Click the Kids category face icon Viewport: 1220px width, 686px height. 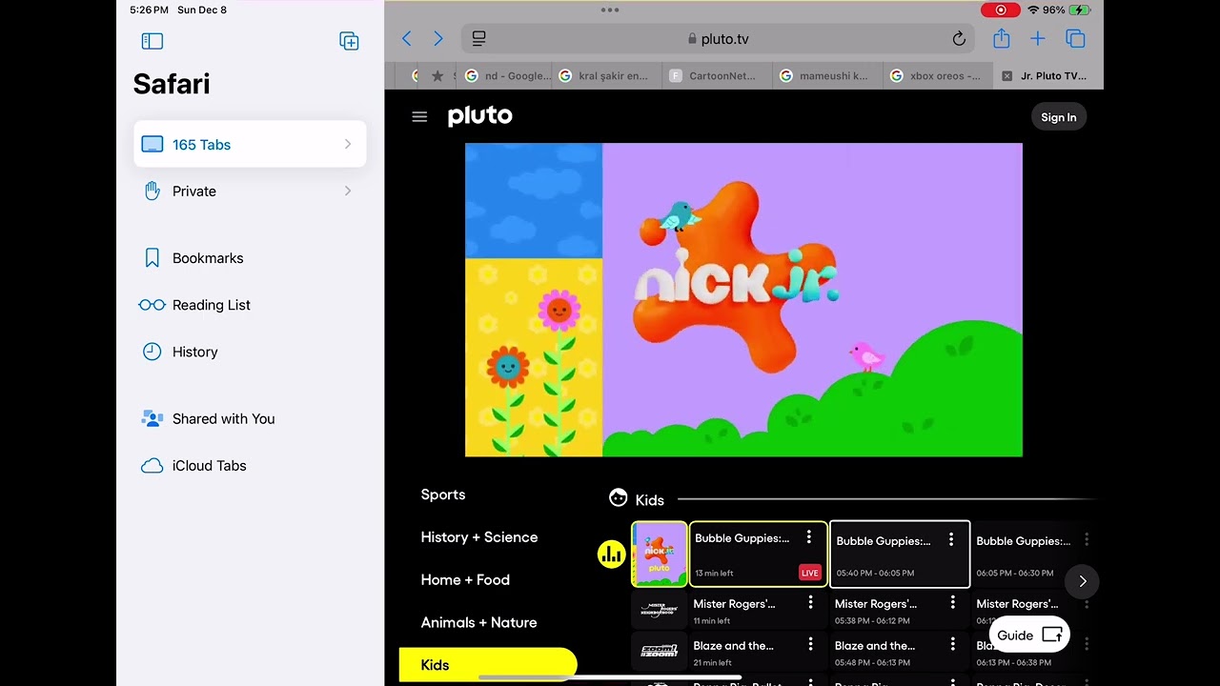(618, 498)
